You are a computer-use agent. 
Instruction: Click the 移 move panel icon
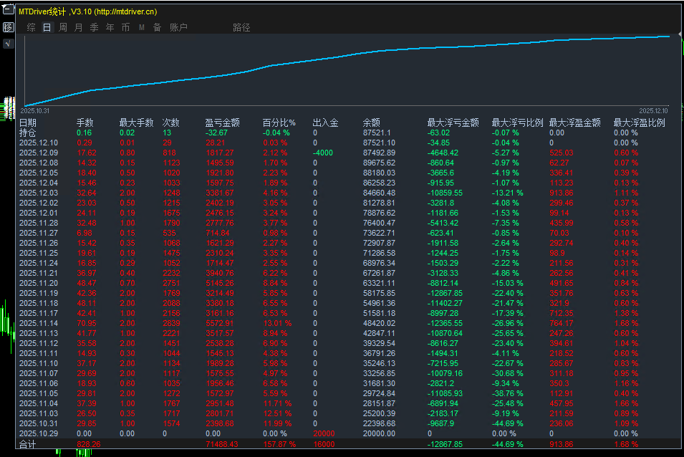pos(9,27)
